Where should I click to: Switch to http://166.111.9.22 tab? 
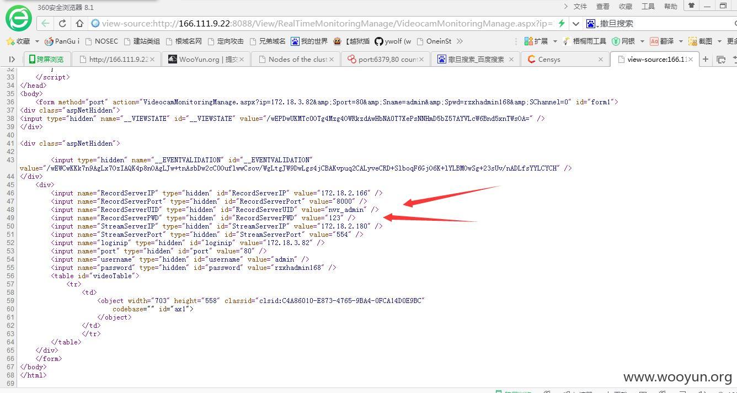click(x=117, y=59)
